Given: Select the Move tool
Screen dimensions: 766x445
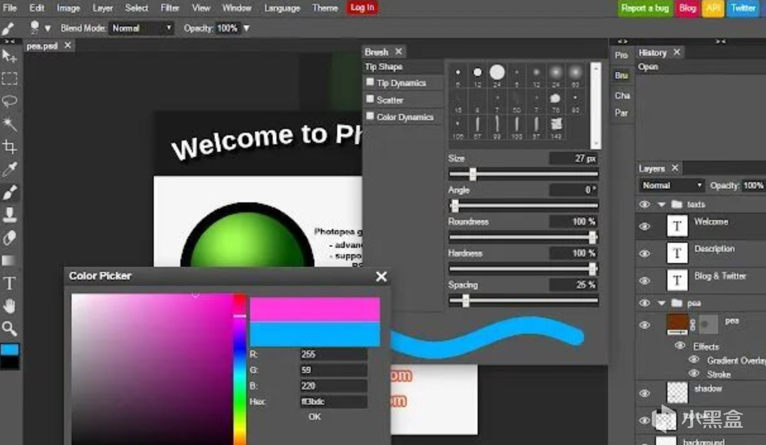Looking at the screenshot, I should point(9,56).
